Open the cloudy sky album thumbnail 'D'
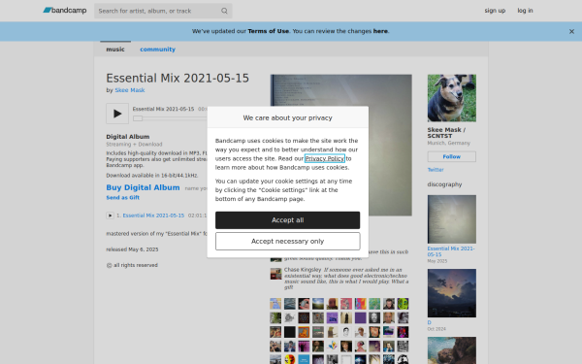Screen dimensions: 582x364 pyautogui.click(x=452, y=293)
